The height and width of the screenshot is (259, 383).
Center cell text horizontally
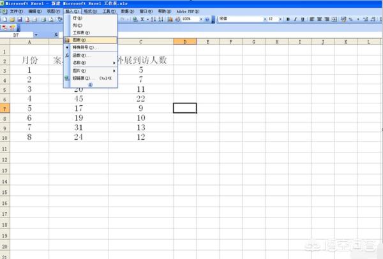pyautogui.click(x=319, y=19)
